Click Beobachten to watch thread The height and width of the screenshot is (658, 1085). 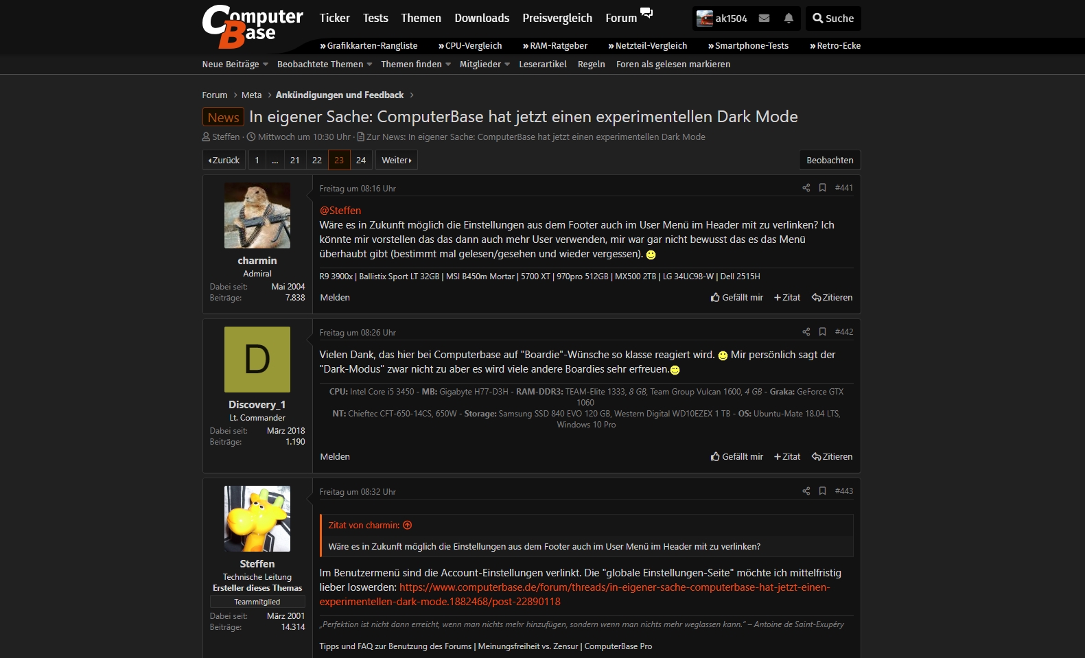[830, 161]
